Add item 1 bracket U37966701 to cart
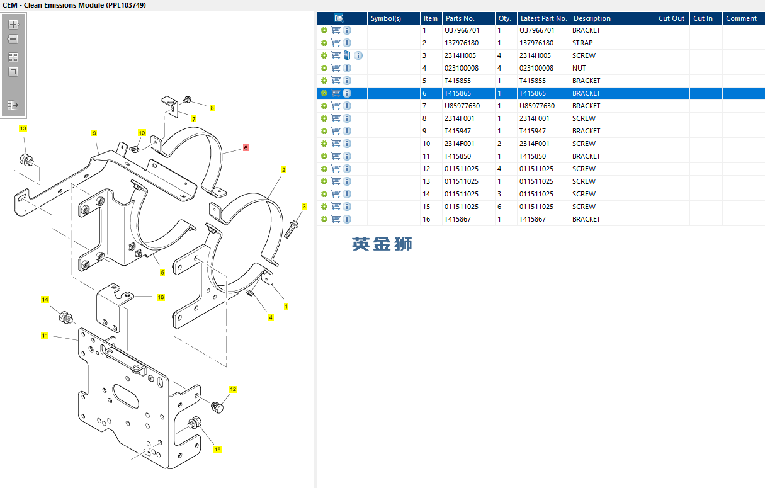This screenshot has width=765, height=488. coord(336,30)
